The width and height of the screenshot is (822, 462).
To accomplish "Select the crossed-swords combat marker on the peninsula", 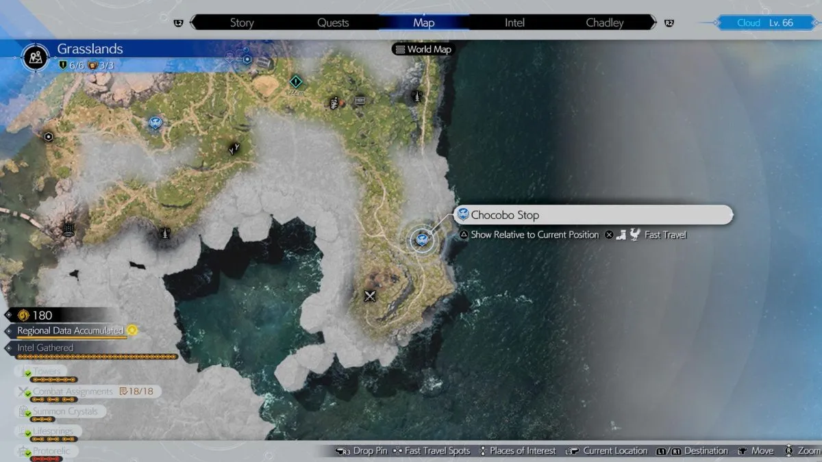I will tap(371, 296).
